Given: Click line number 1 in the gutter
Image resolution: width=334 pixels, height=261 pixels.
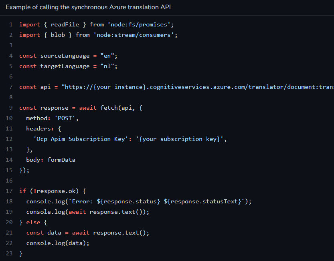Looking at the screenshot, I should point(11,24).
